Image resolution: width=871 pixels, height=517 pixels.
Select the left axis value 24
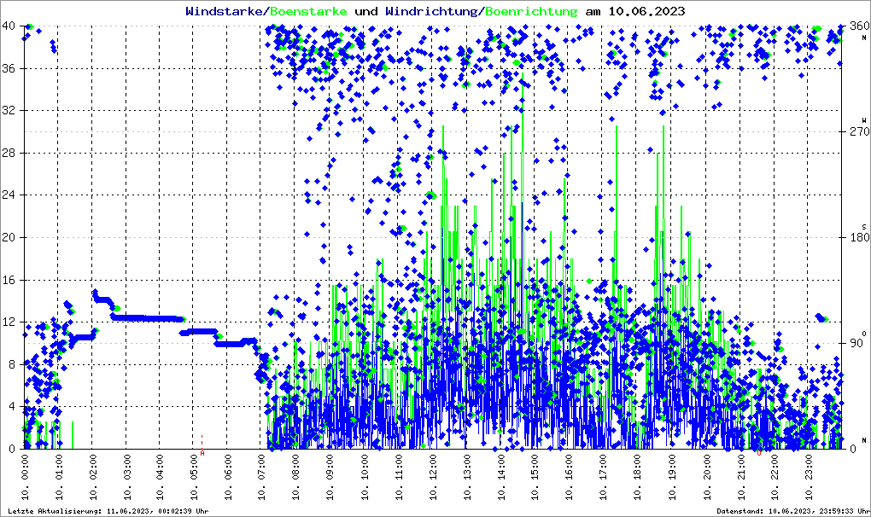[9, 195]
